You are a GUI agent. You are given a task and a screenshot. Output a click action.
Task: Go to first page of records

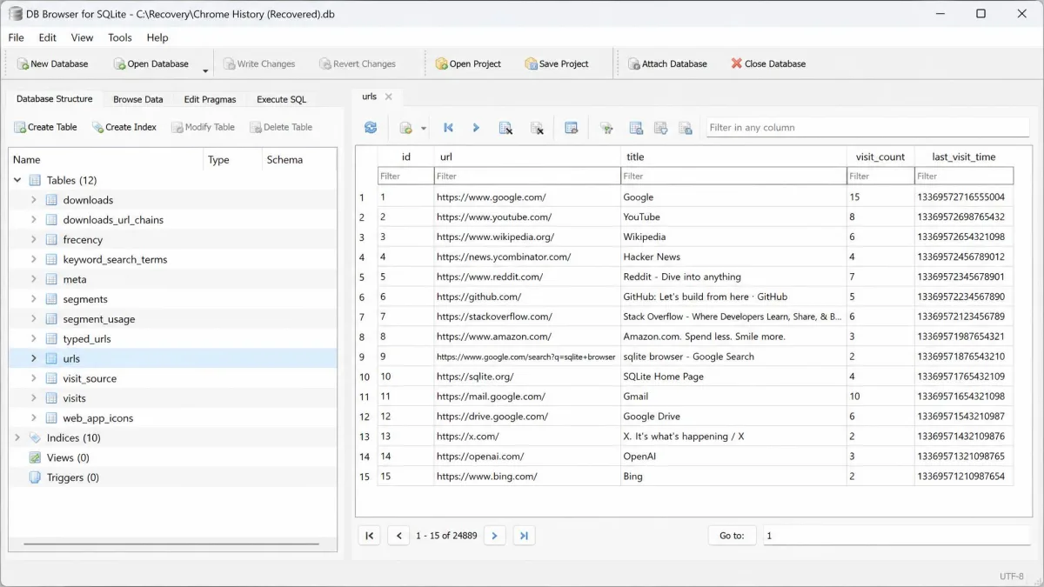point(369,536)
